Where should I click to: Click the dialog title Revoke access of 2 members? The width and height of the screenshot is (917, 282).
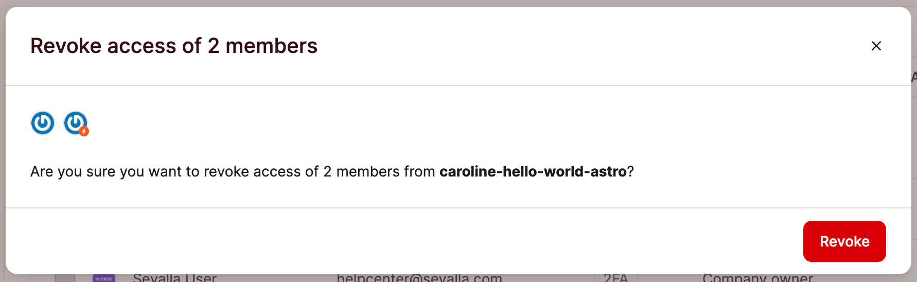[174, 46]
